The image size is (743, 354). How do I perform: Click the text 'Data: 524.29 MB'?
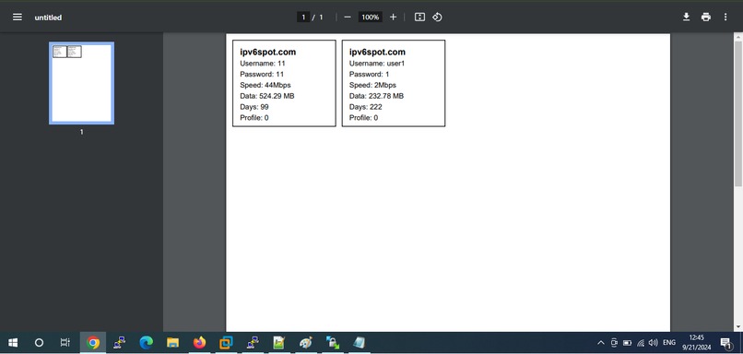point(267,96)
